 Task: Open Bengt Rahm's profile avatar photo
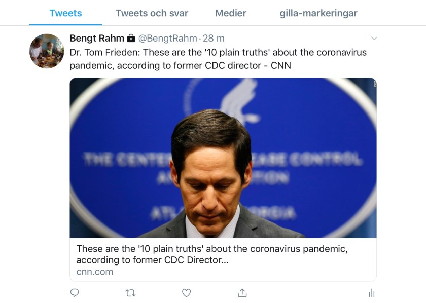pos(47,51)
